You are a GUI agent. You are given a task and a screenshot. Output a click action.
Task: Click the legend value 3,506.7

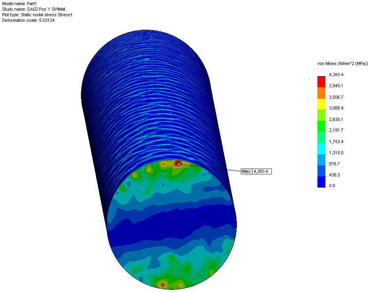coord(336,97)
